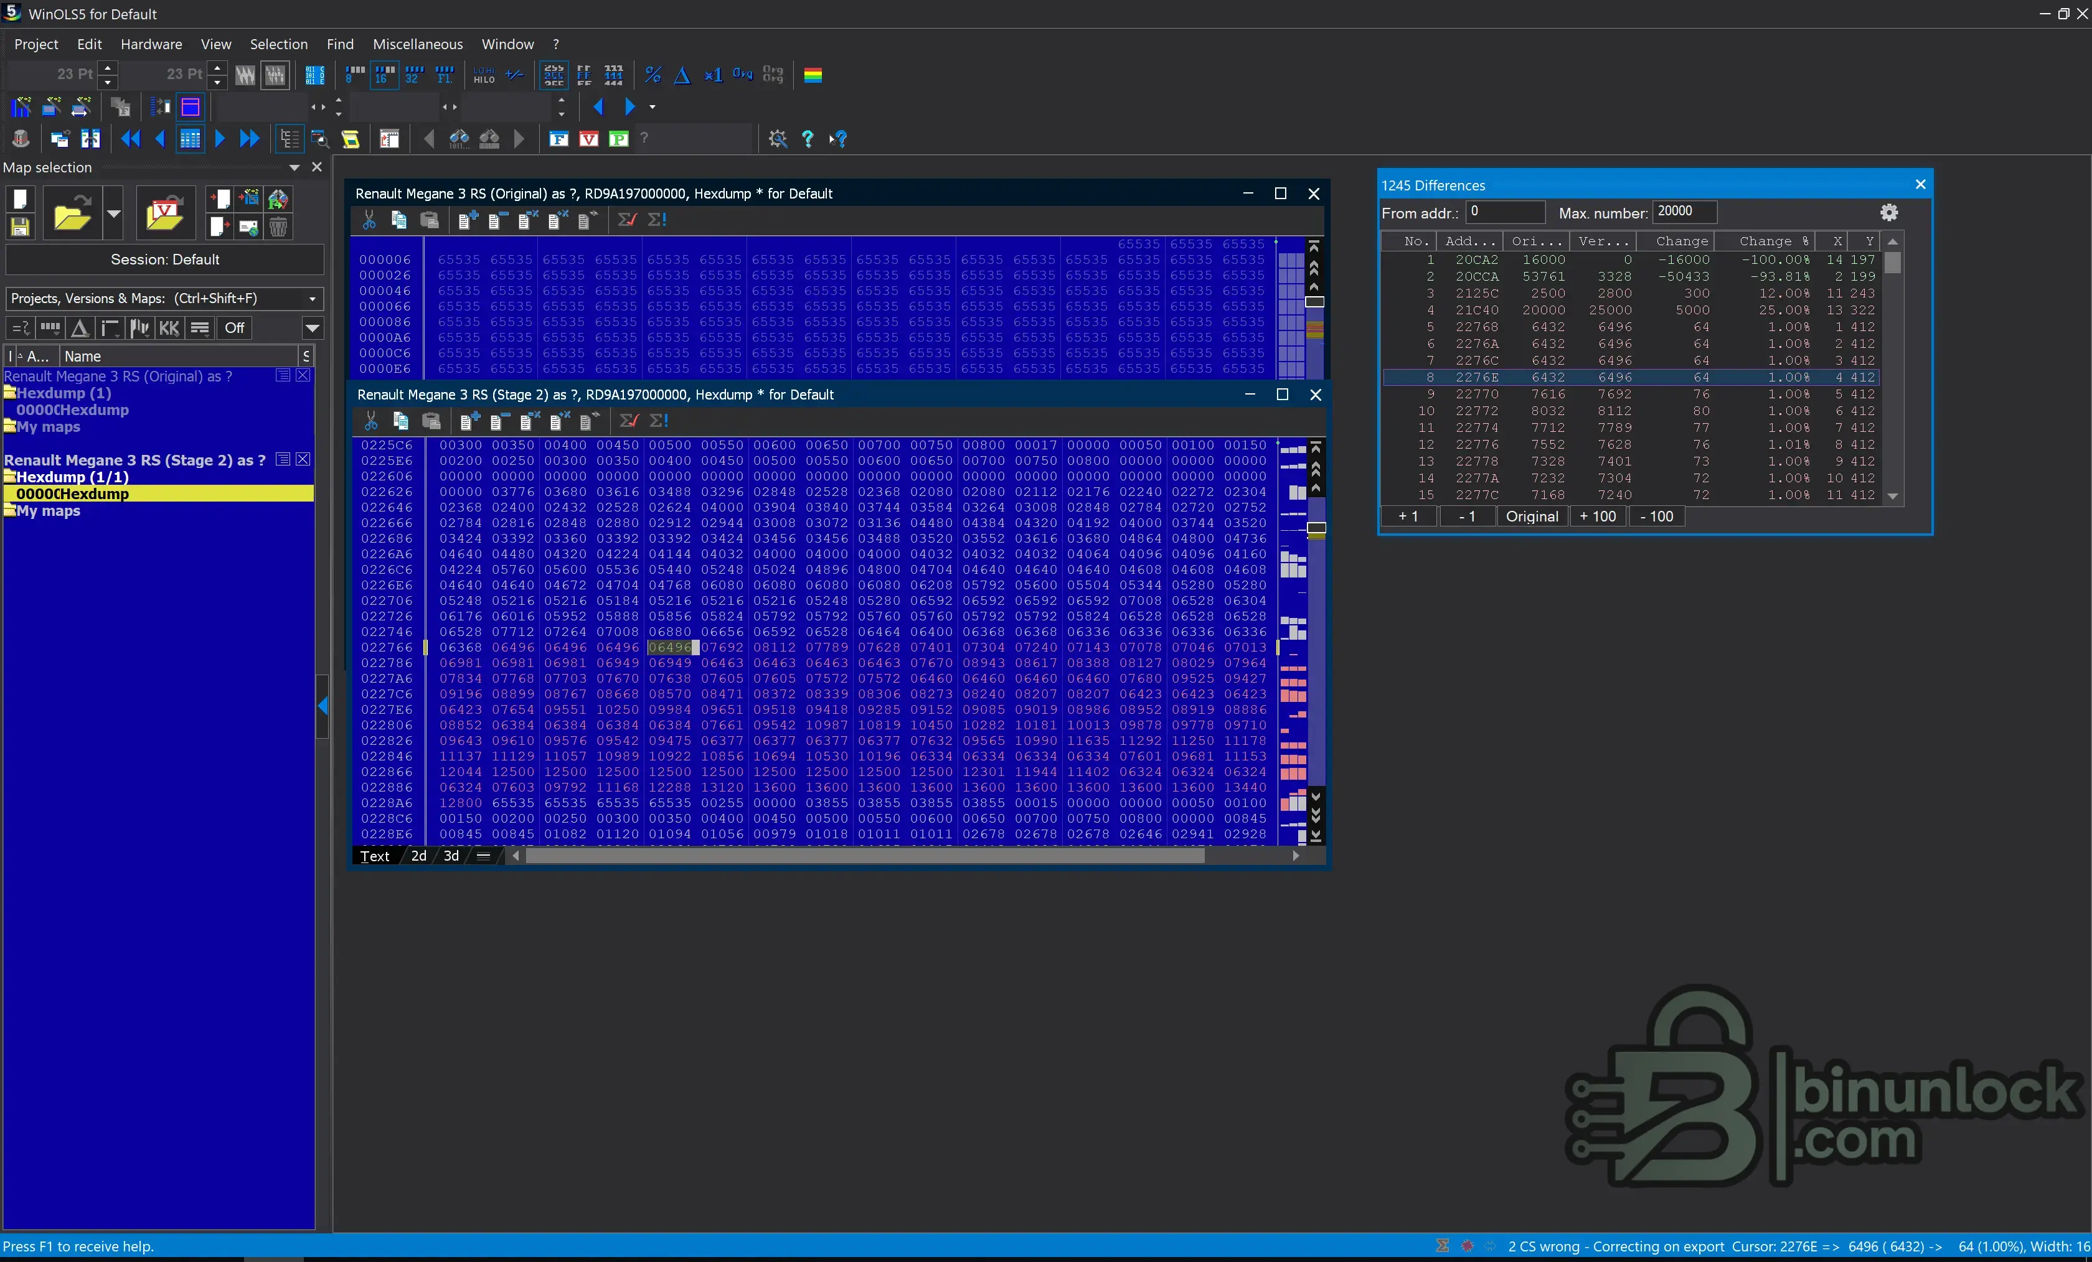
Task: Open the Project menu
Action: 37,44
